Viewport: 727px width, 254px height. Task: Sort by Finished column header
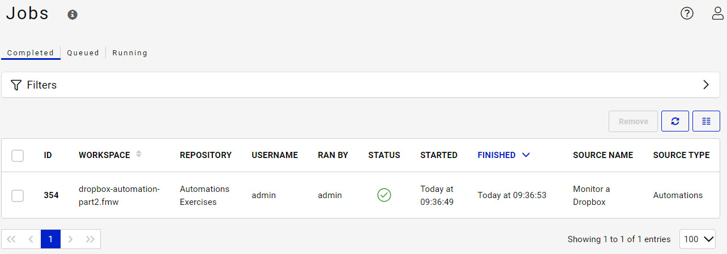[x=497, y=155]
